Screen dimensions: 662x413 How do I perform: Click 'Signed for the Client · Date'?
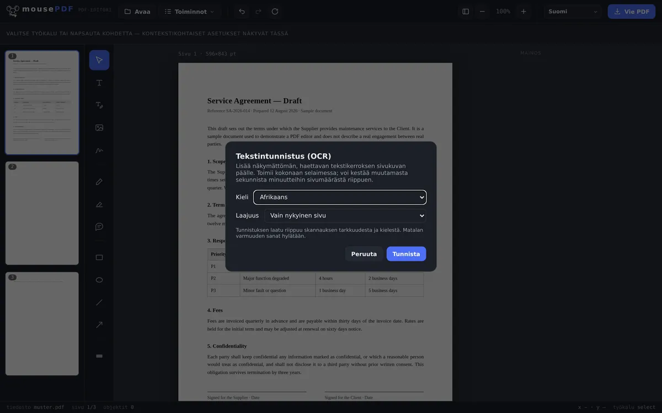349,398
